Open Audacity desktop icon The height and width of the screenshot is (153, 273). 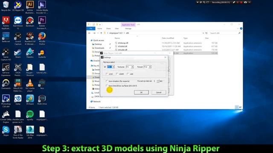point(42,53)
